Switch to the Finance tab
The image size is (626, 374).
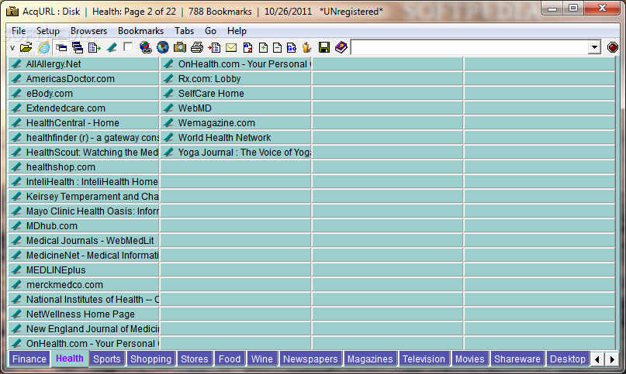(x=29, y=359)
